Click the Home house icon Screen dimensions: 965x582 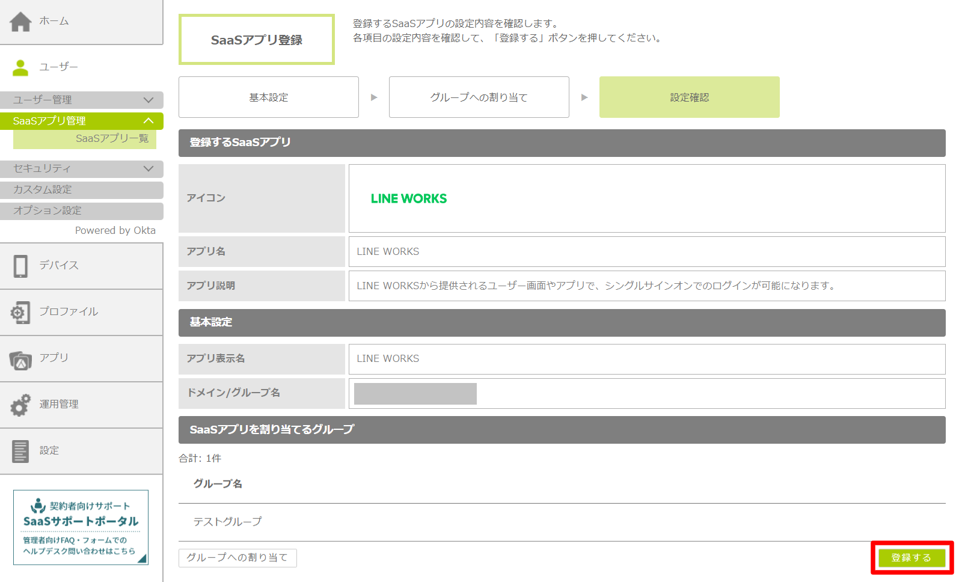tap(20, 22)
